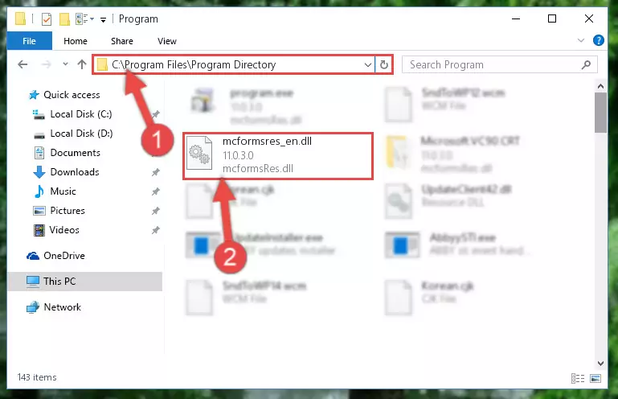The width and height of the screenshot is (618, 399).
Task: Switch to the Home ribbon tab
Action: click(76, 41)
